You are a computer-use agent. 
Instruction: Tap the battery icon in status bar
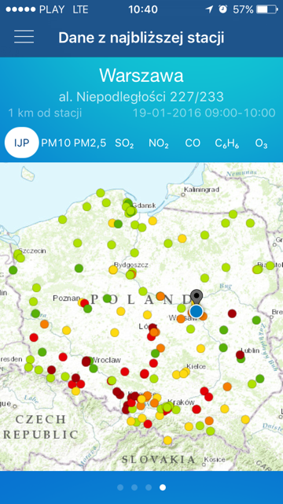pos(267,9)
